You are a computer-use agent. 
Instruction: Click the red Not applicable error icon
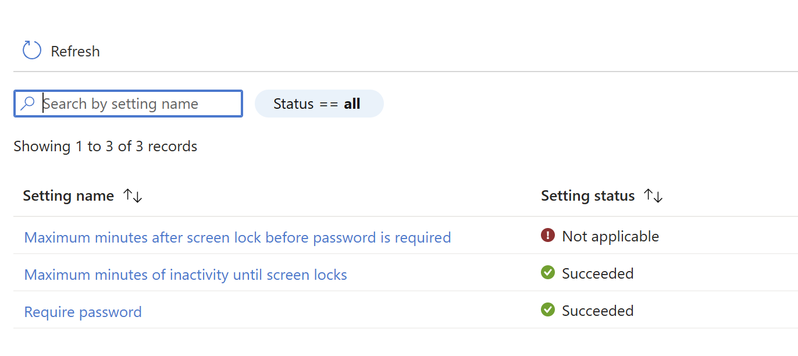point(548,236)
